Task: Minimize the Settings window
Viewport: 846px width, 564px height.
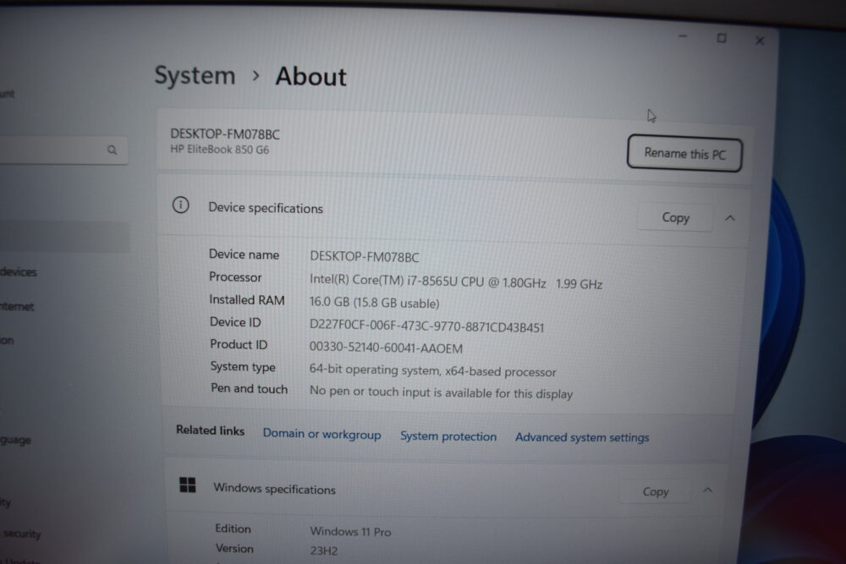Action: pyautogui.click(x=683, y=36)
